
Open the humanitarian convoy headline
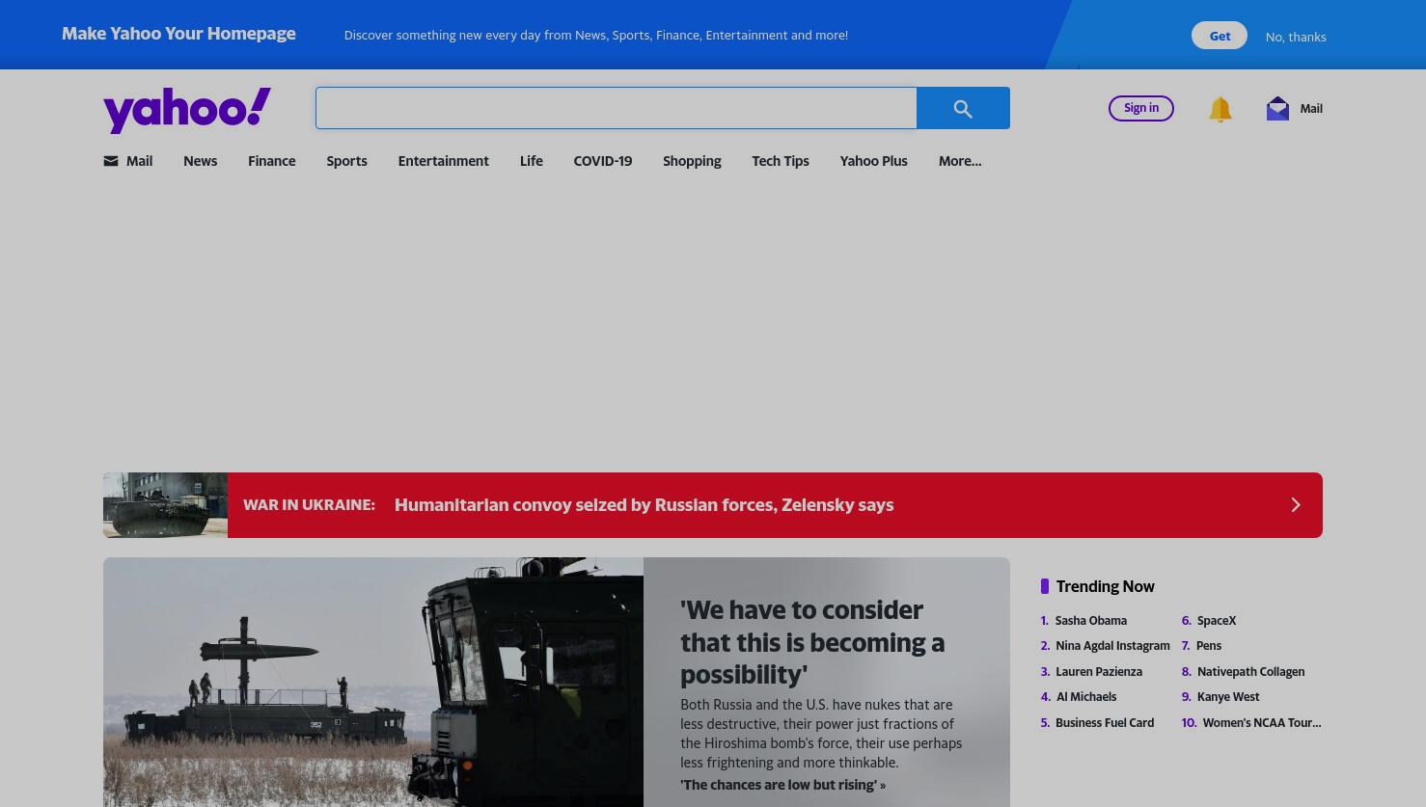(644, 505)
